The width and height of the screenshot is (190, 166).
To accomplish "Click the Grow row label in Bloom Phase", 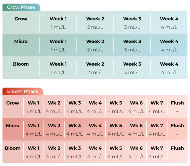I will tap(13, 103).
